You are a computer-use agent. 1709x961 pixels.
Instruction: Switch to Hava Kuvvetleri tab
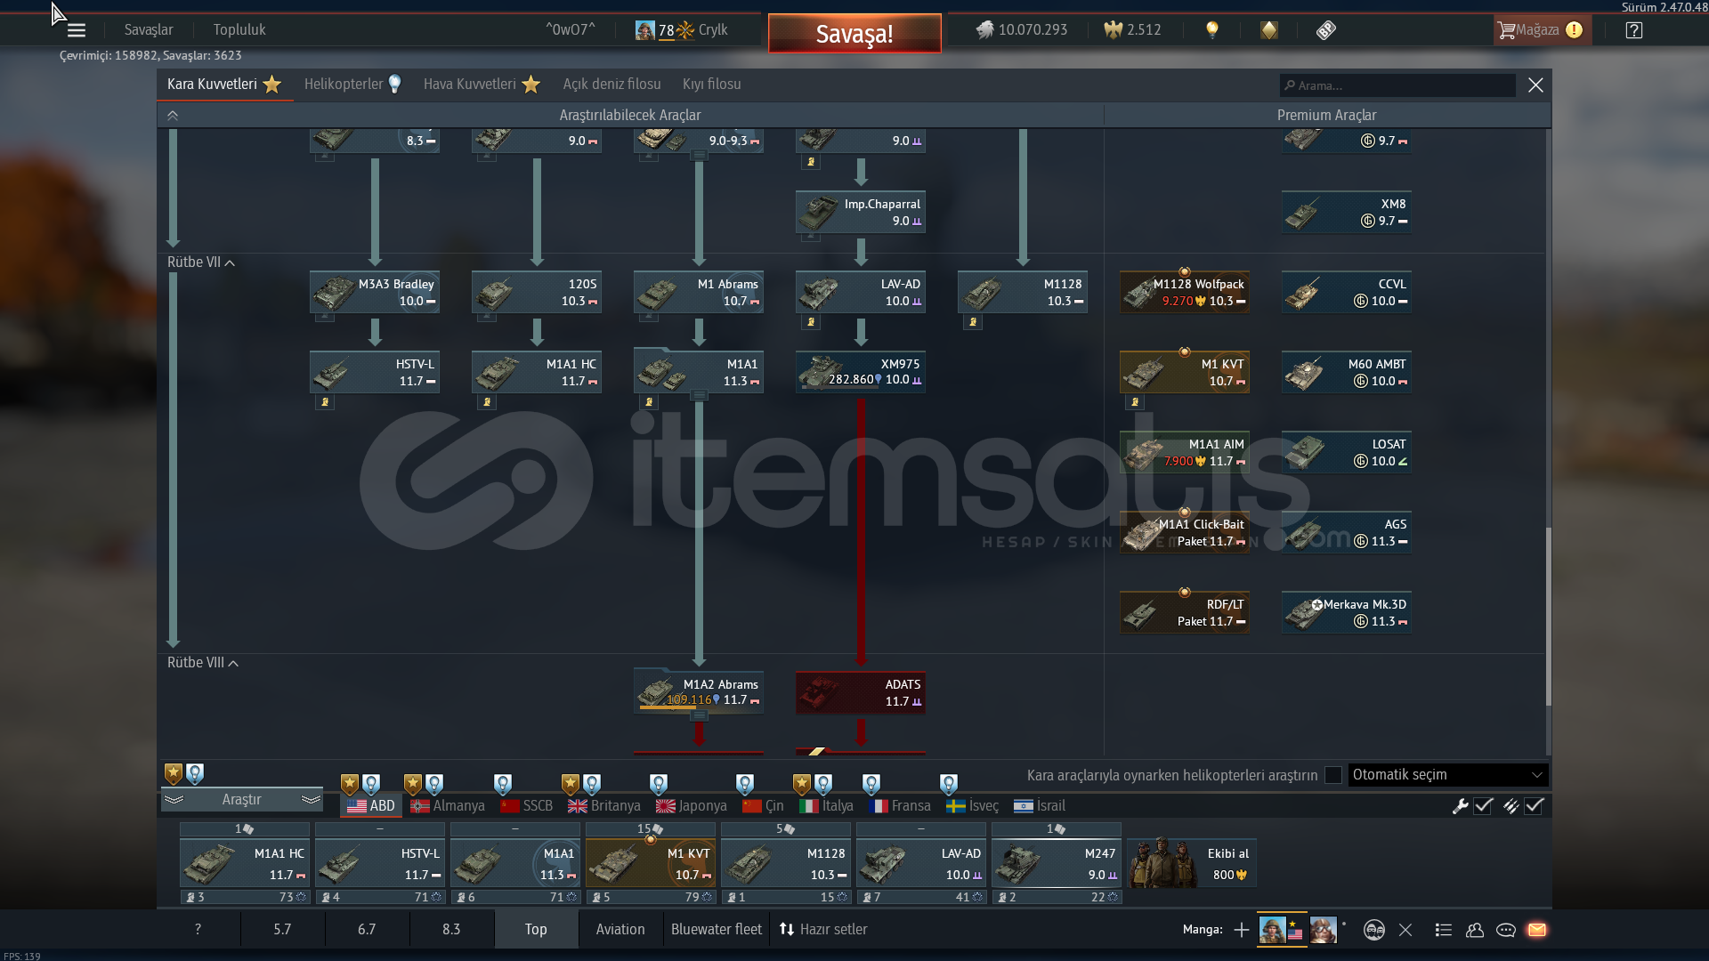point(482,85)
